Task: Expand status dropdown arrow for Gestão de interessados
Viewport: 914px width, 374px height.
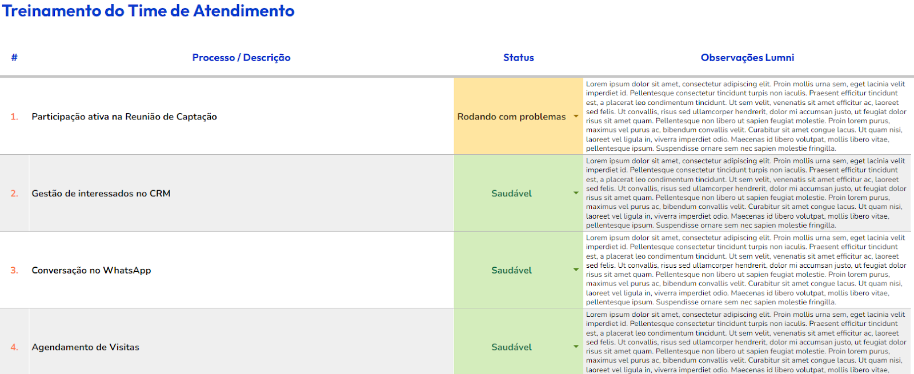Action: click(576, 193)
